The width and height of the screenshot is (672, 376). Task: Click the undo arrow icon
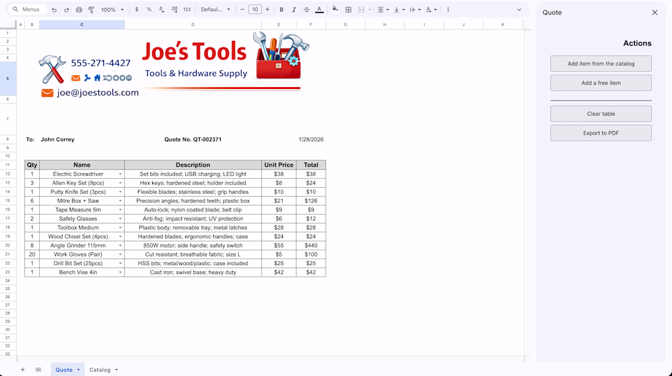tap(54, 9)
